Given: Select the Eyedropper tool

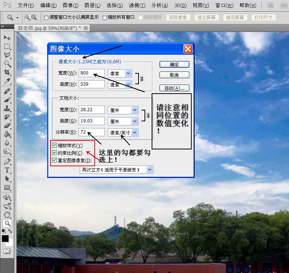Looking at the screenshot, I should click(7, 81).
